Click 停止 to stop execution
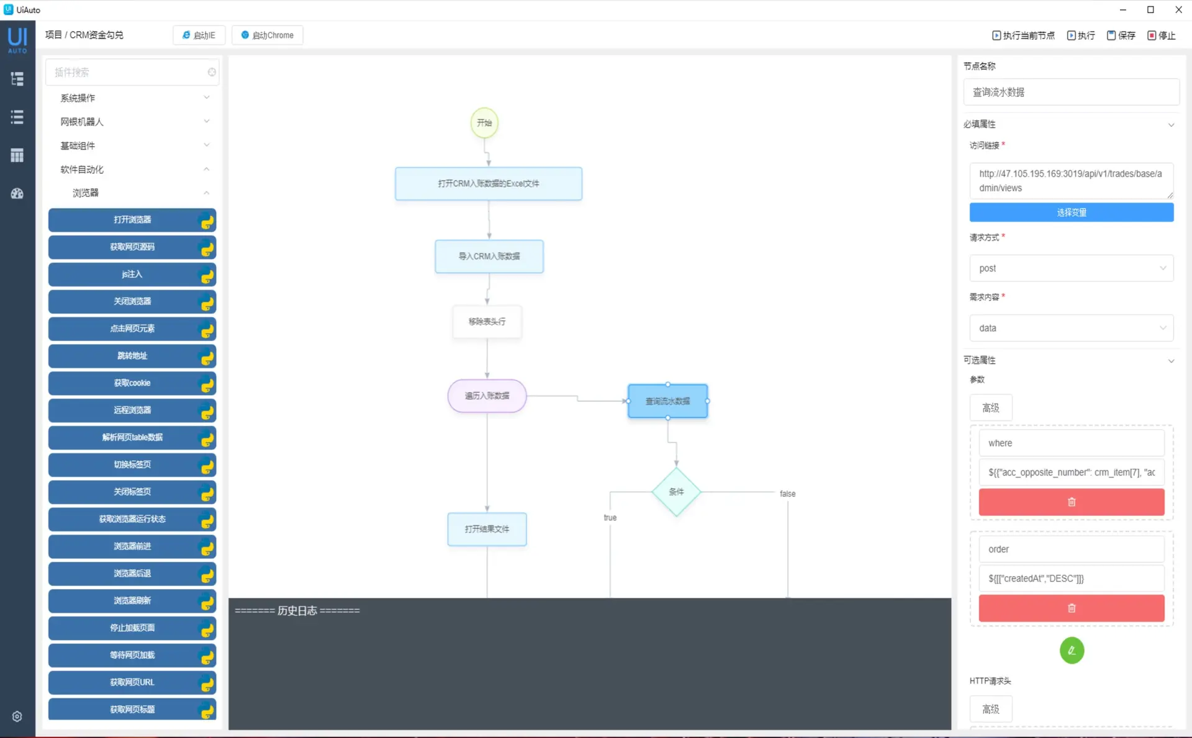1192x738 pixels. [x=1161, y=35]
